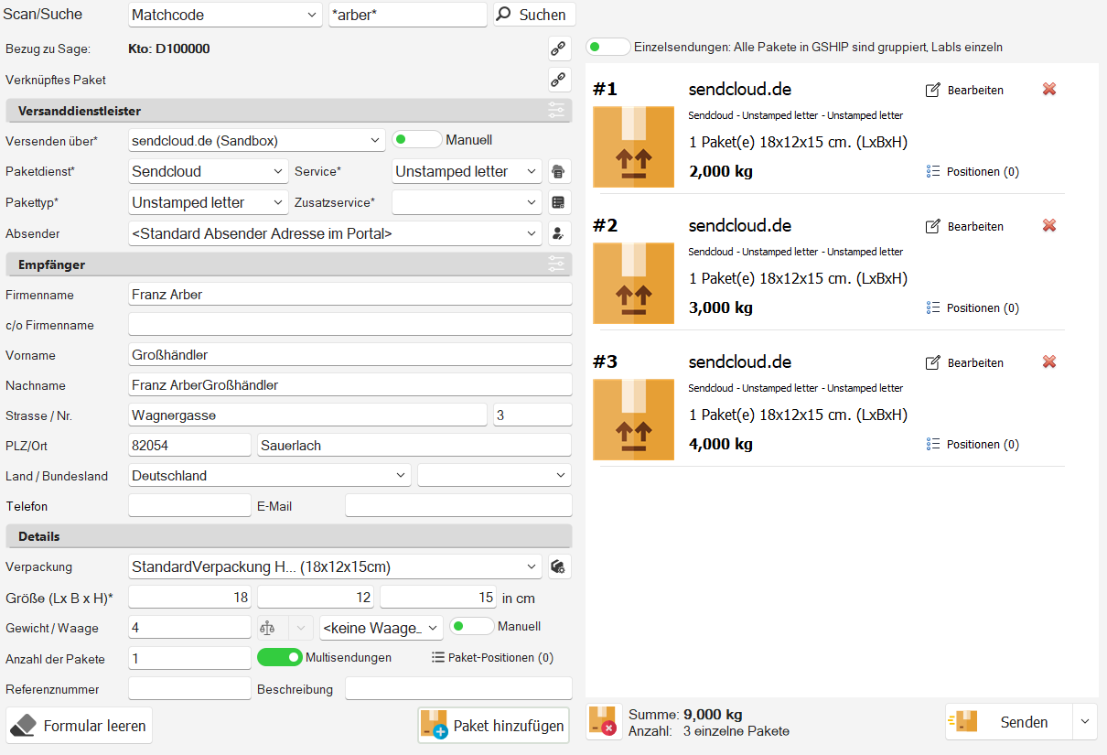
Task: Click the person icon beside Absender dropdown
Action: [x=559, y=233]
